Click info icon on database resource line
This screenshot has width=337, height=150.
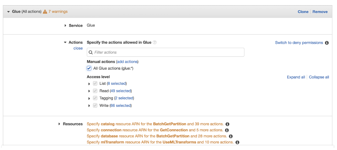pyautogui.click(x=231, y=136)
